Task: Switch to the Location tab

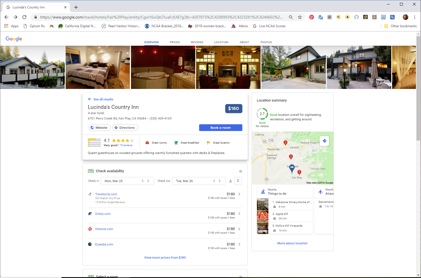Action: [x=221, y=42]
